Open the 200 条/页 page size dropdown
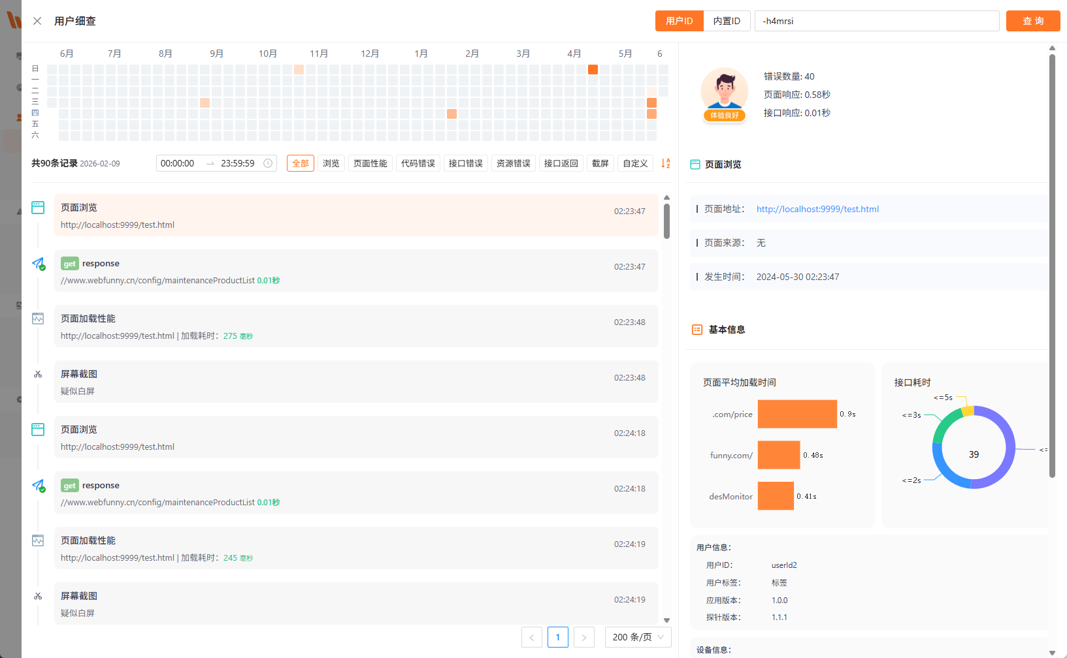The image size is (1067, 658). point(638,637)
